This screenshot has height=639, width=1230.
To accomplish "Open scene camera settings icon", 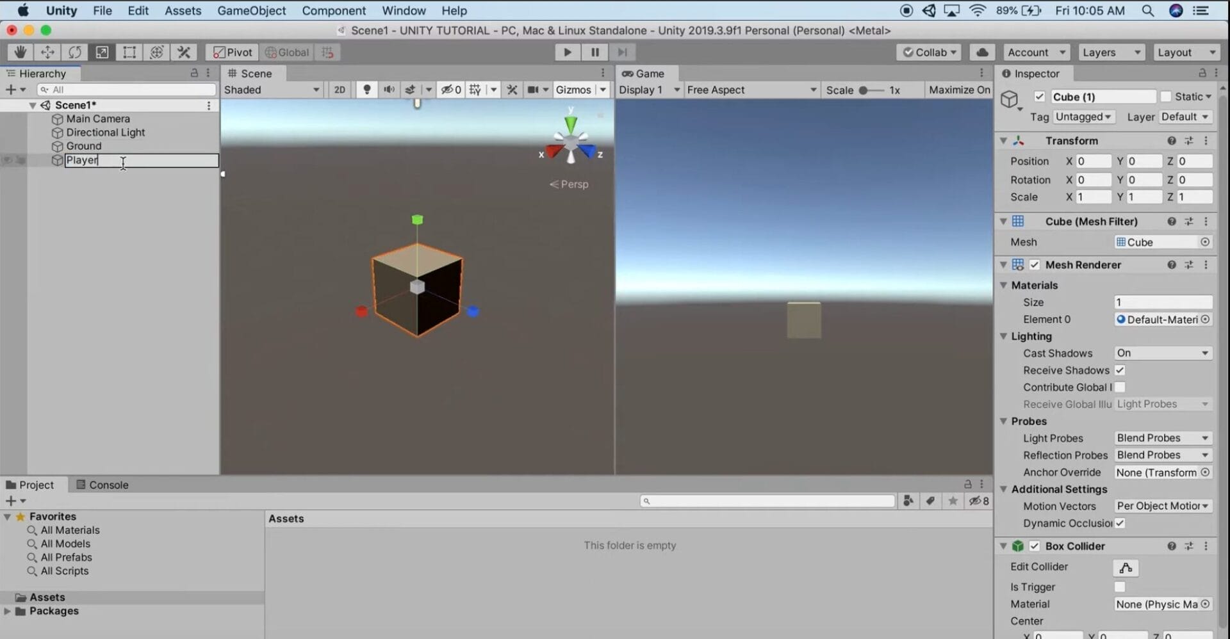I will (x=533, y=90).
